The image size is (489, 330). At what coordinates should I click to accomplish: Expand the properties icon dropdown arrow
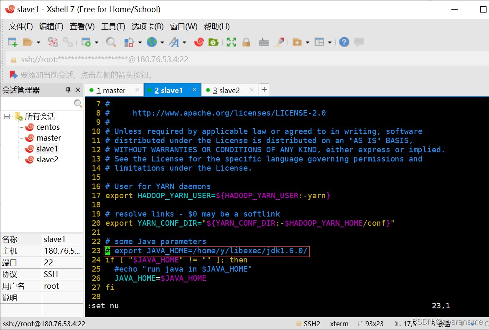pos(97,42)
